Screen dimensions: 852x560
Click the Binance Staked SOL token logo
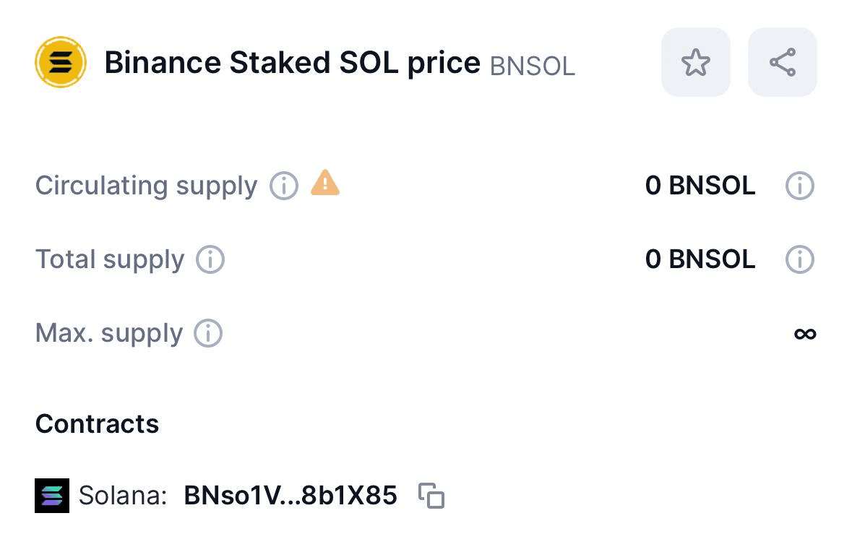click(x=61, y=62)
